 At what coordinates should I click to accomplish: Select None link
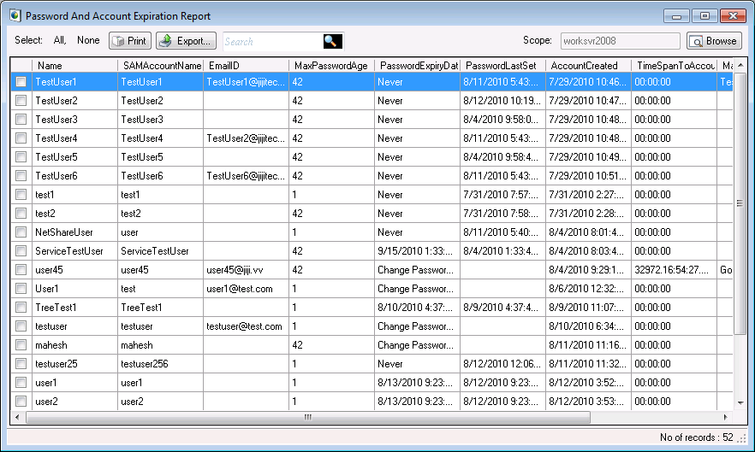pos(88,40)
